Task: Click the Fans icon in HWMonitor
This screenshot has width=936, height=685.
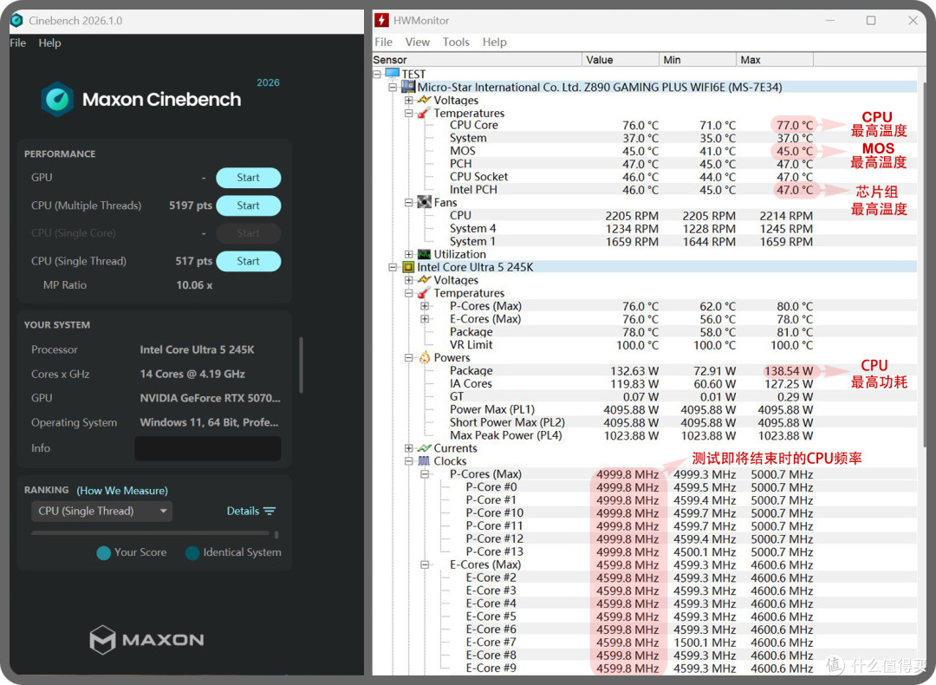Action: click(x=425, y=202)
